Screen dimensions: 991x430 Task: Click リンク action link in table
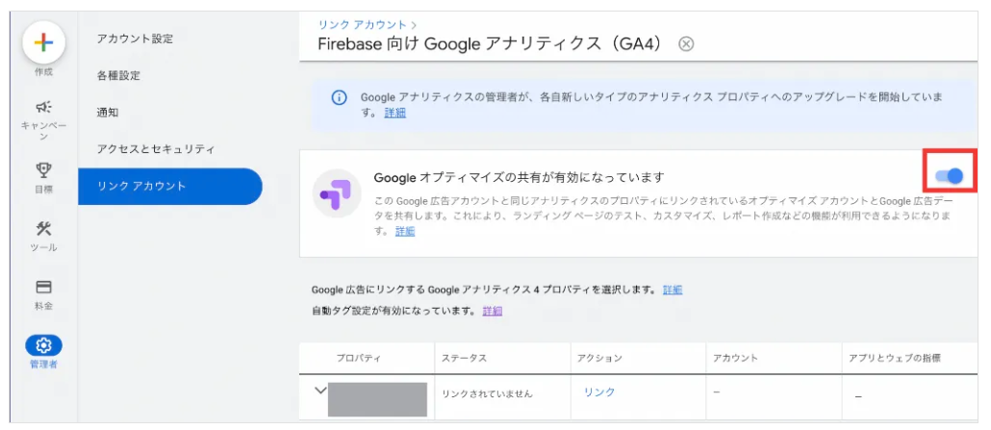tap(598, 392)
